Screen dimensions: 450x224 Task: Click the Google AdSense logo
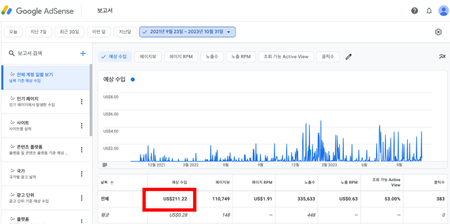pyautogui.click(x=38, y=11)
